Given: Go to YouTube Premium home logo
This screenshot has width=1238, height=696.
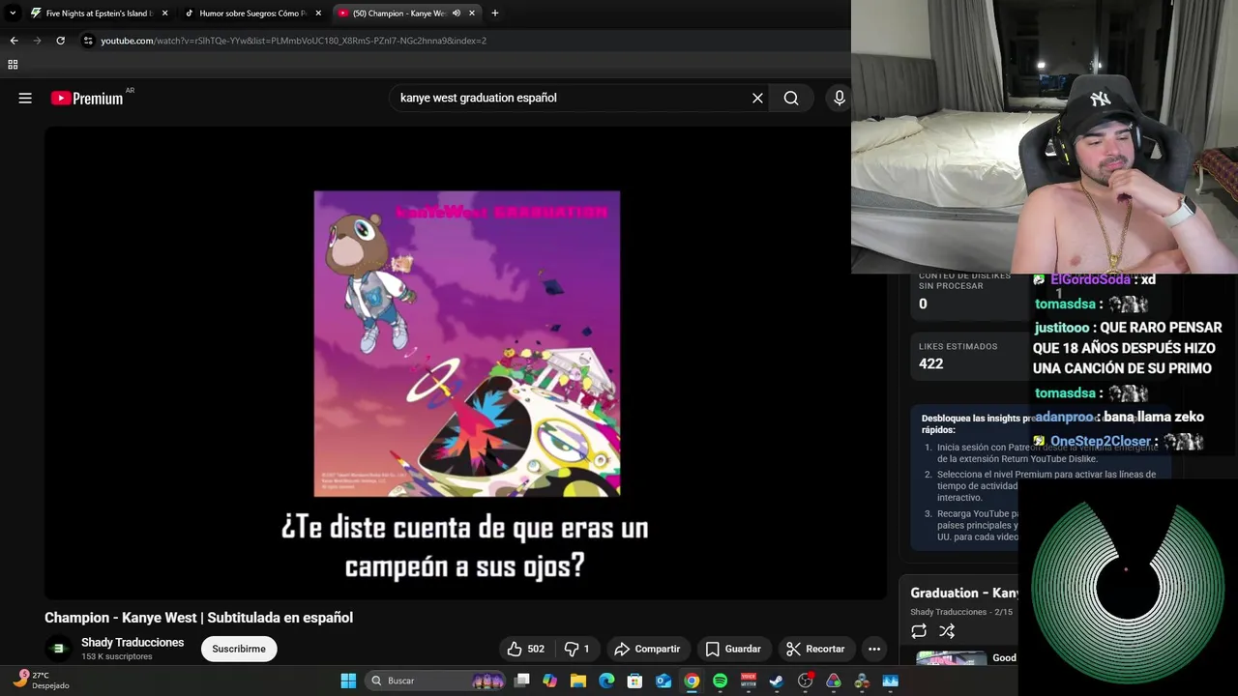Looking at the screenshot, I should tap(87, 98).
